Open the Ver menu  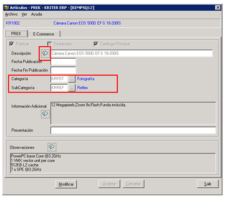(24, 14)
